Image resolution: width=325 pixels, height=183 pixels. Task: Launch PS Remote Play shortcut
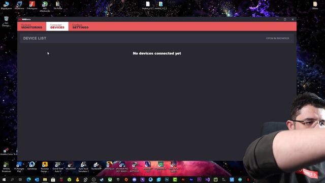pyautogui.click(x=19, y=167)
